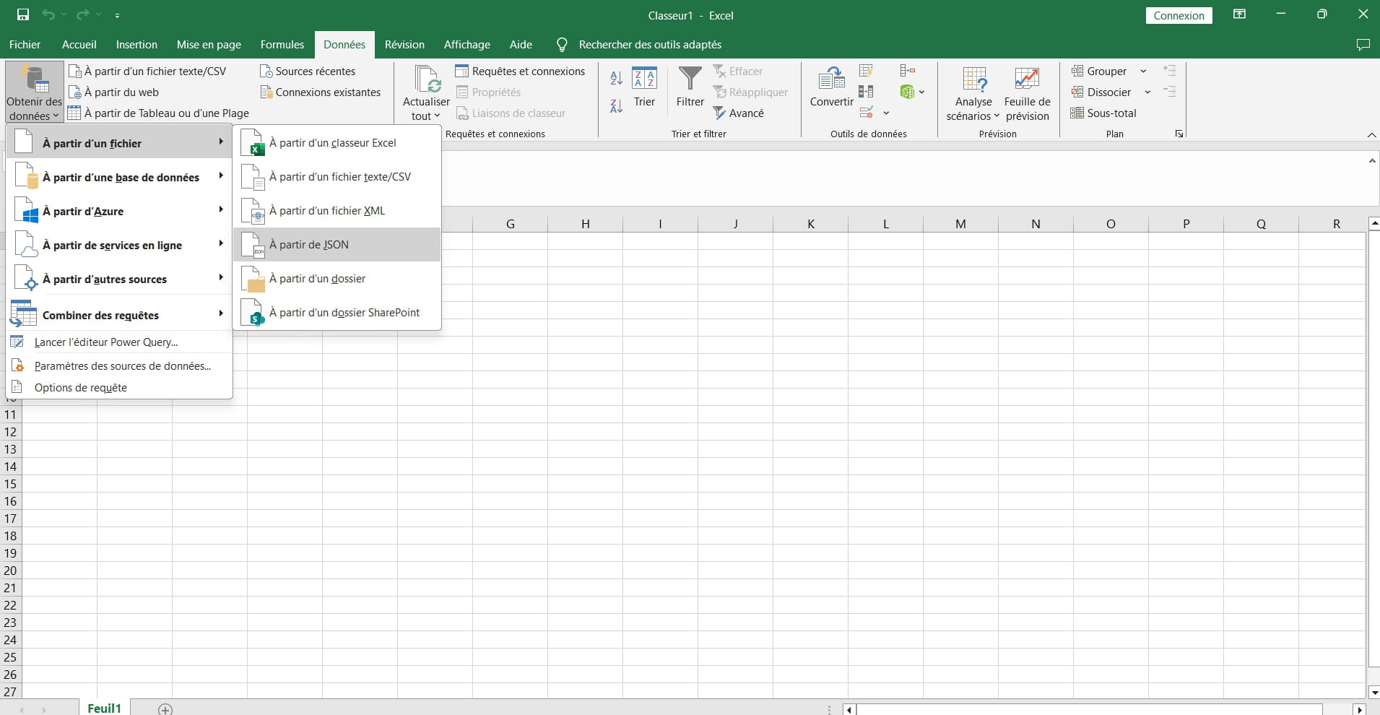Click the Flash Fill icon
Screen dimensions: 1380x715
(866, 71)
